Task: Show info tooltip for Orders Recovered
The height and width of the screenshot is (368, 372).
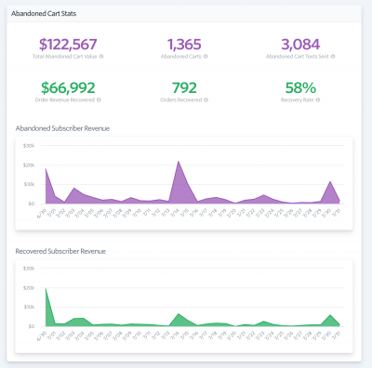Action: coord(206,99)
